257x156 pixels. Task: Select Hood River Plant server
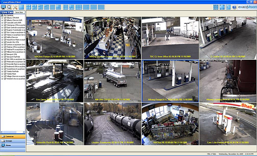pos(16,40)
